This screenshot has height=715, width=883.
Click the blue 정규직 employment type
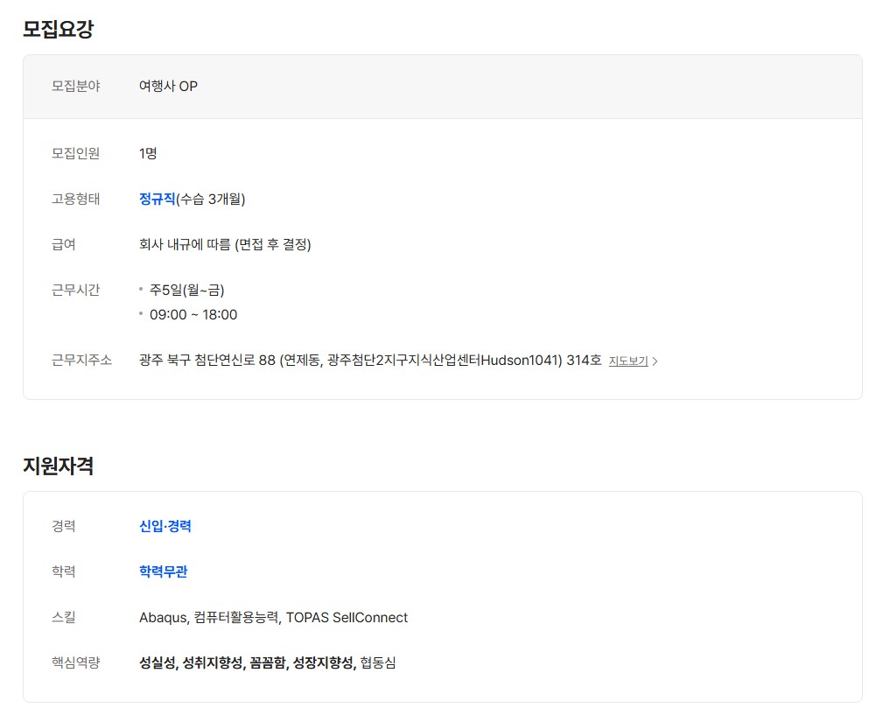click(157, 199)
